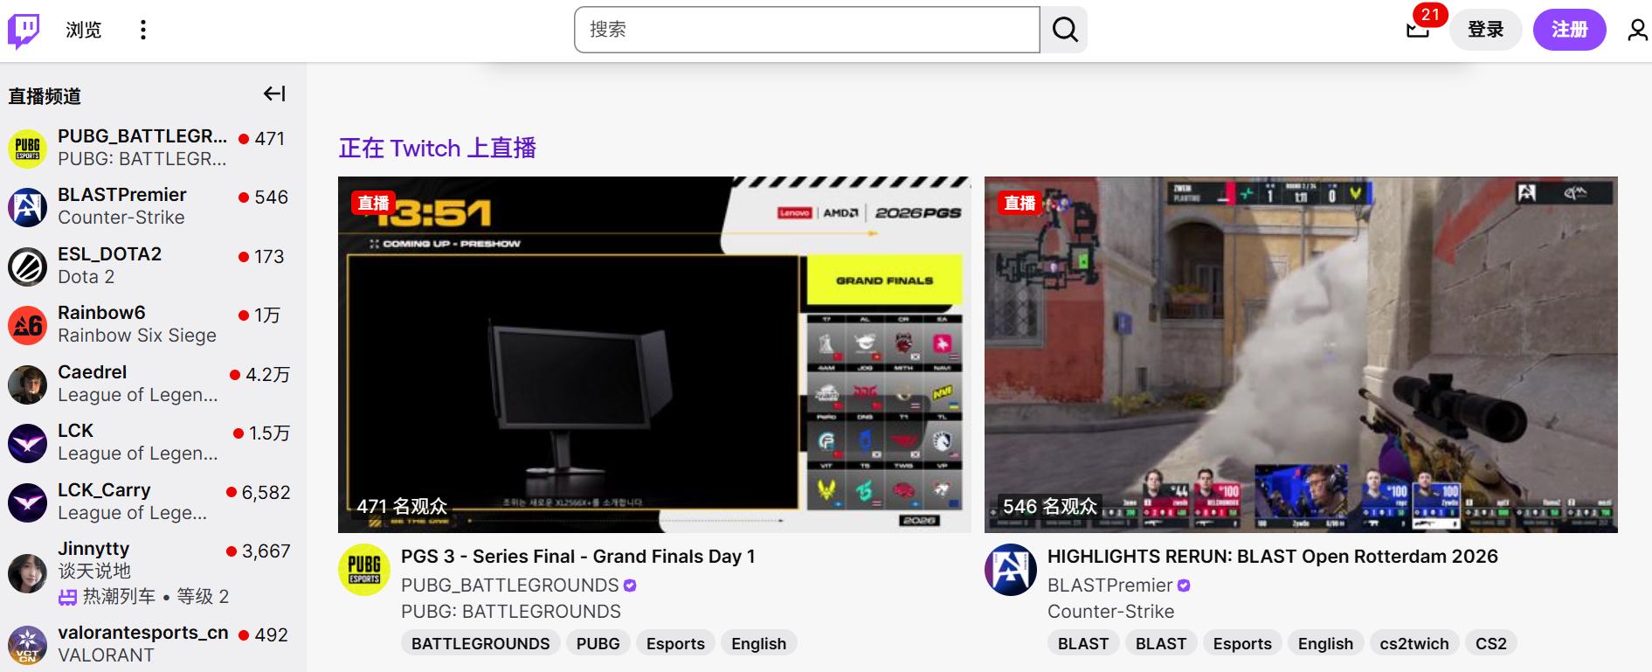The height and width of the screenshot is (672, 1652).
Task: Click BLASTPremier avatar below the CS stream
Action: (1011, 570)
